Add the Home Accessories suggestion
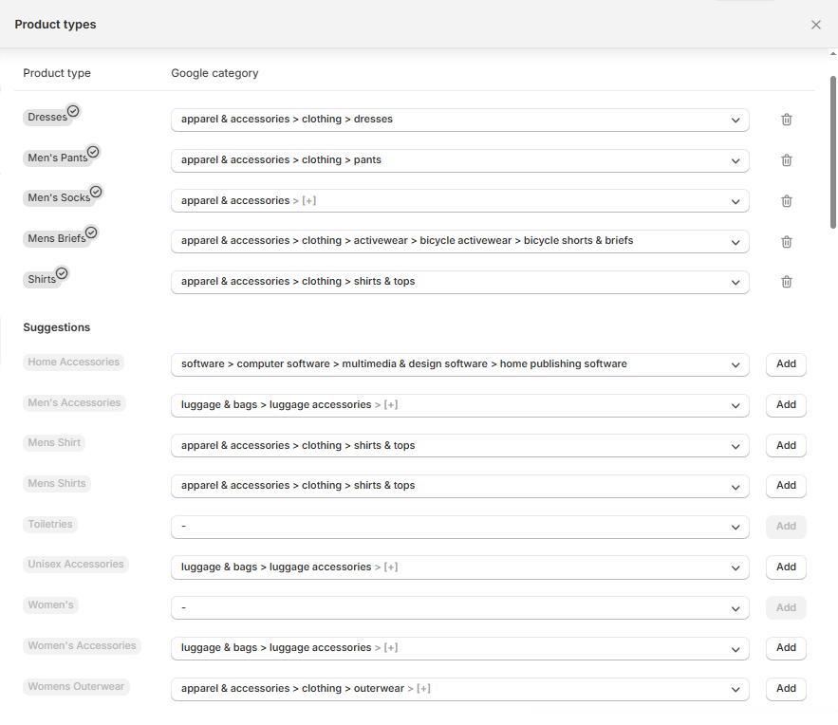 (x=786, y=364)
